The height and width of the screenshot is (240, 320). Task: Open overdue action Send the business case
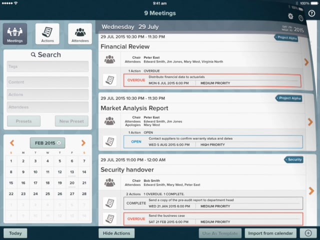pos(213,219)
